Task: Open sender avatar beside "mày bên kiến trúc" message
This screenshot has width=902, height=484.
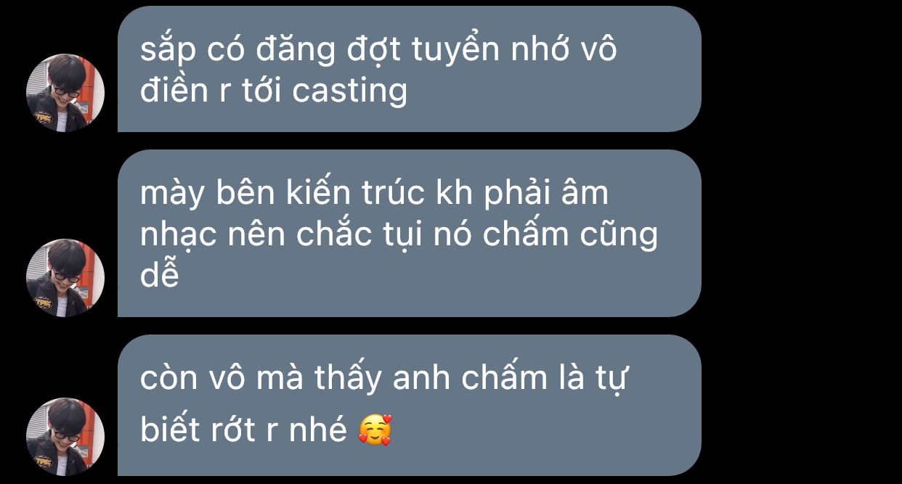Action: point(65,278)
